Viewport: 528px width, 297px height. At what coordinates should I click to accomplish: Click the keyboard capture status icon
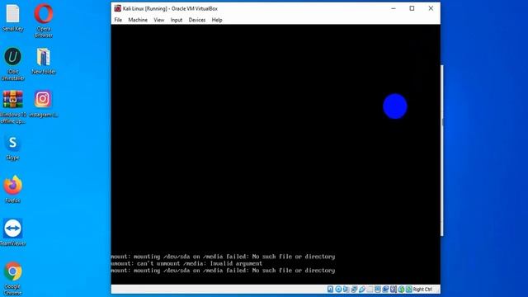[x=409, y=289]
